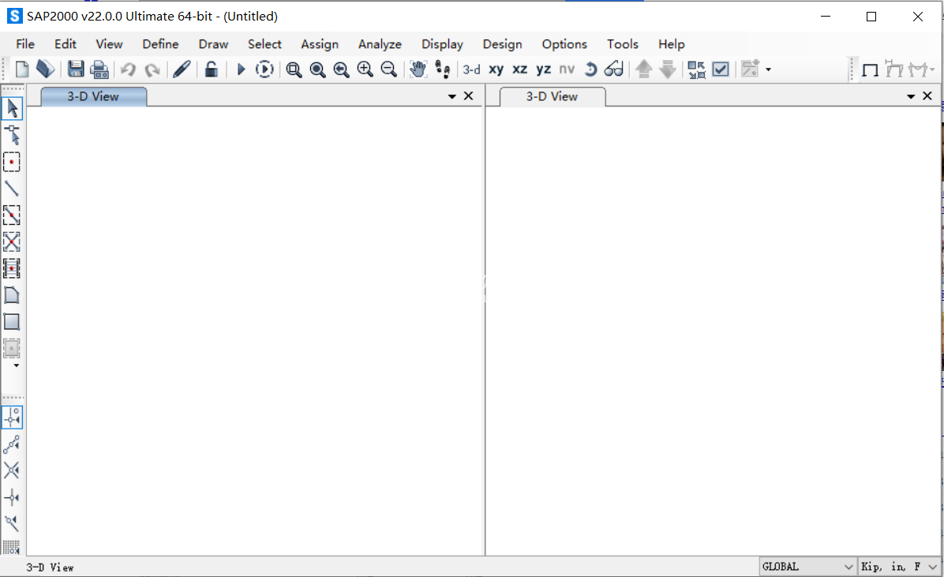Set view to xy plane

(496, 70)
